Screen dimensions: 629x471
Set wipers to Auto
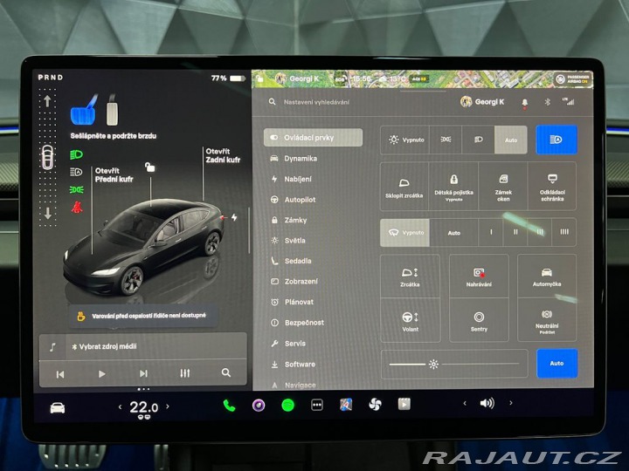coord(453,232)
